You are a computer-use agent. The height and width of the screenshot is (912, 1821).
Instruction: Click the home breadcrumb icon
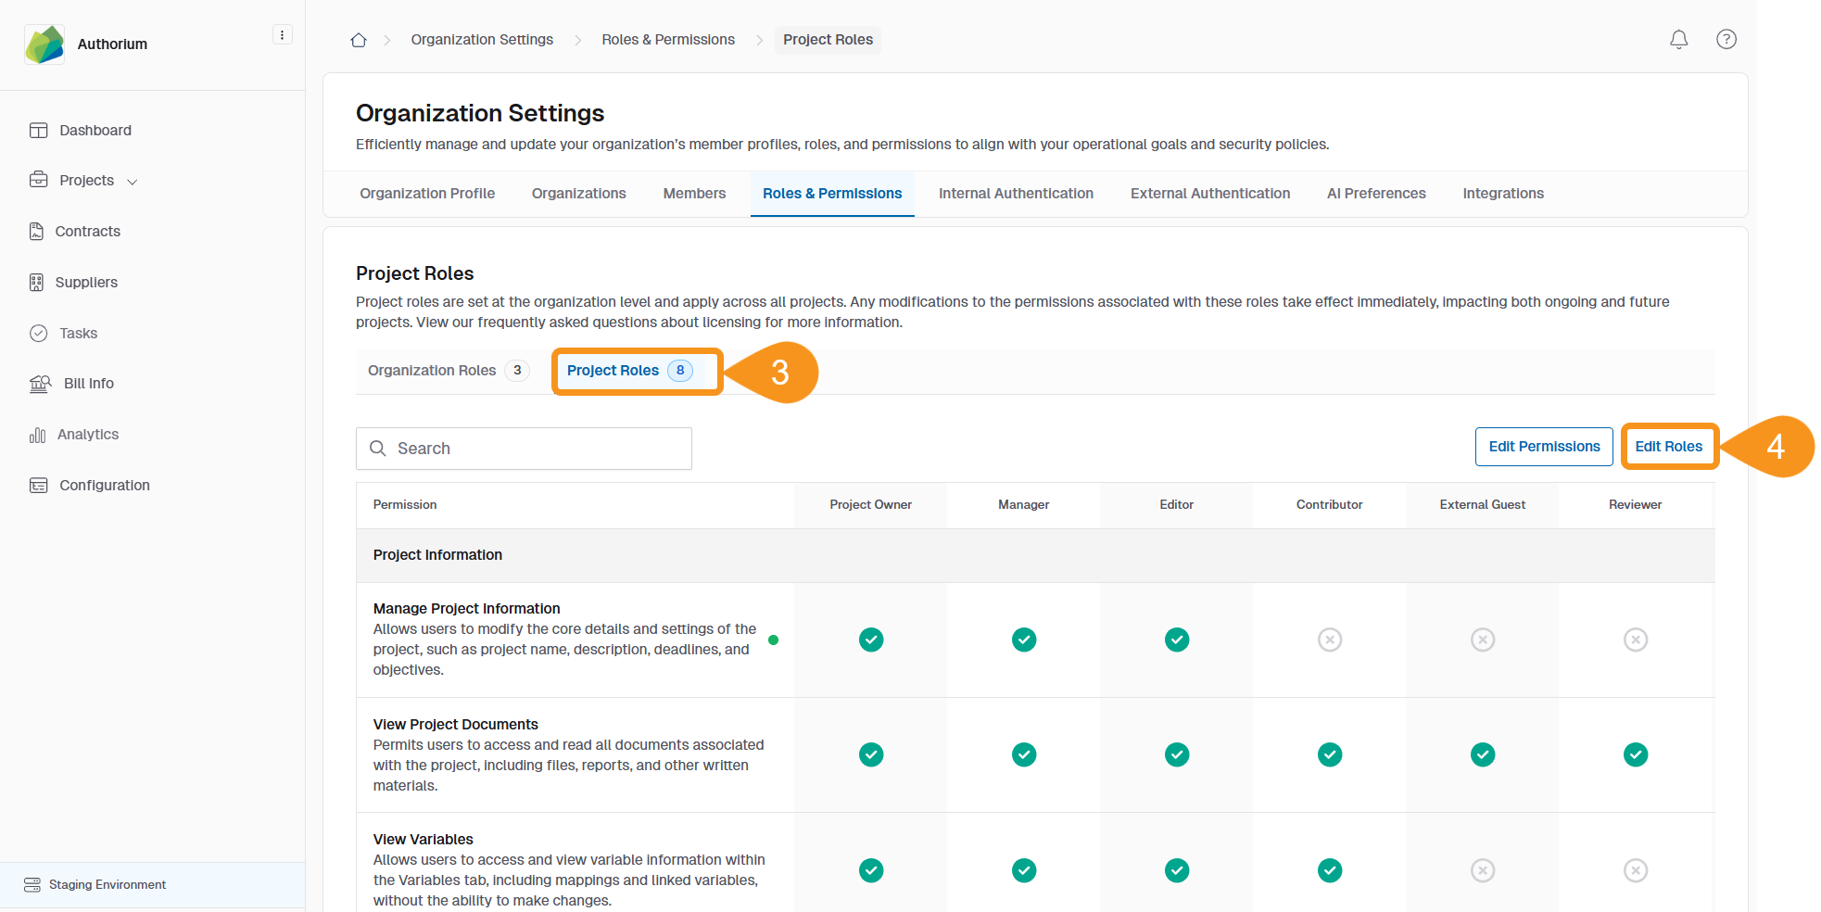point(359,40)
